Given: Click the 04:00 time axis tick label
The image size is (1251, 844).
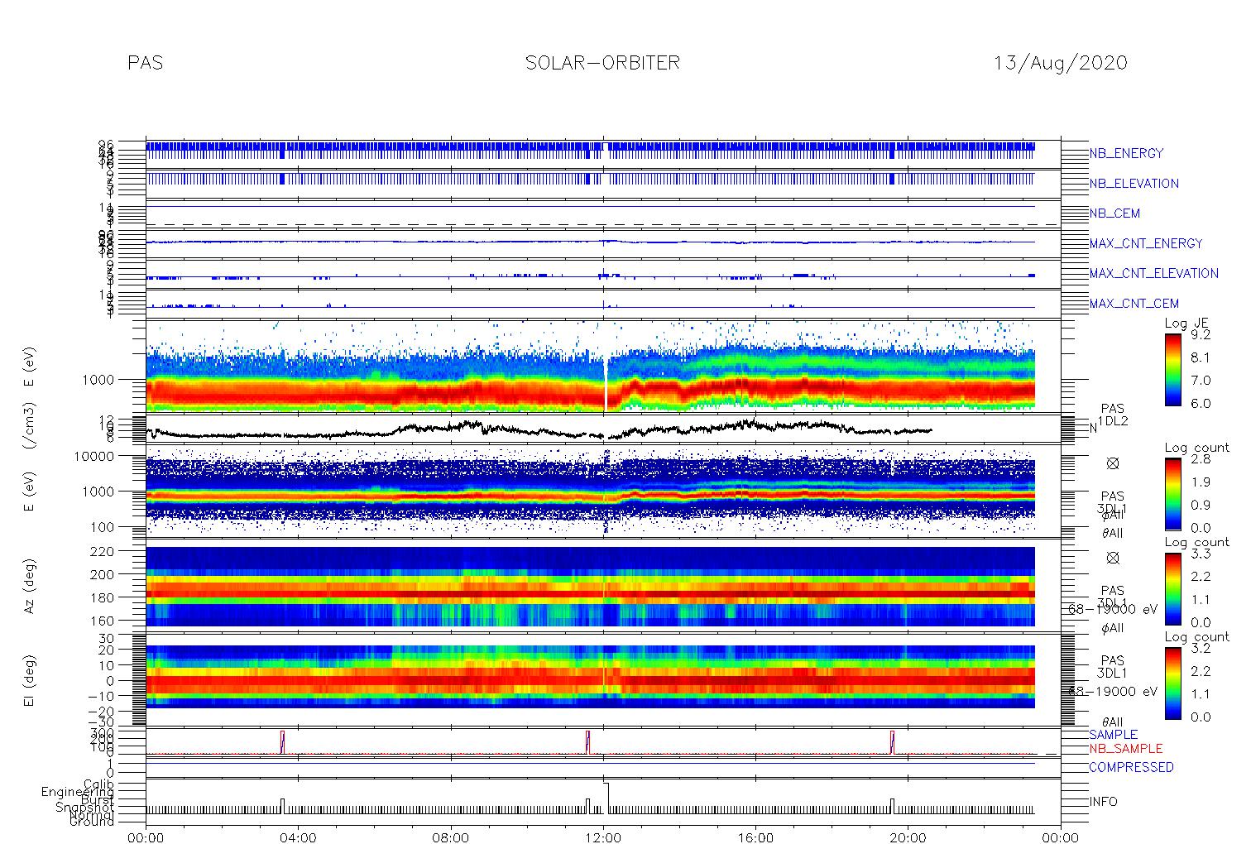Looking at the screenshot, I should [298, 837].
